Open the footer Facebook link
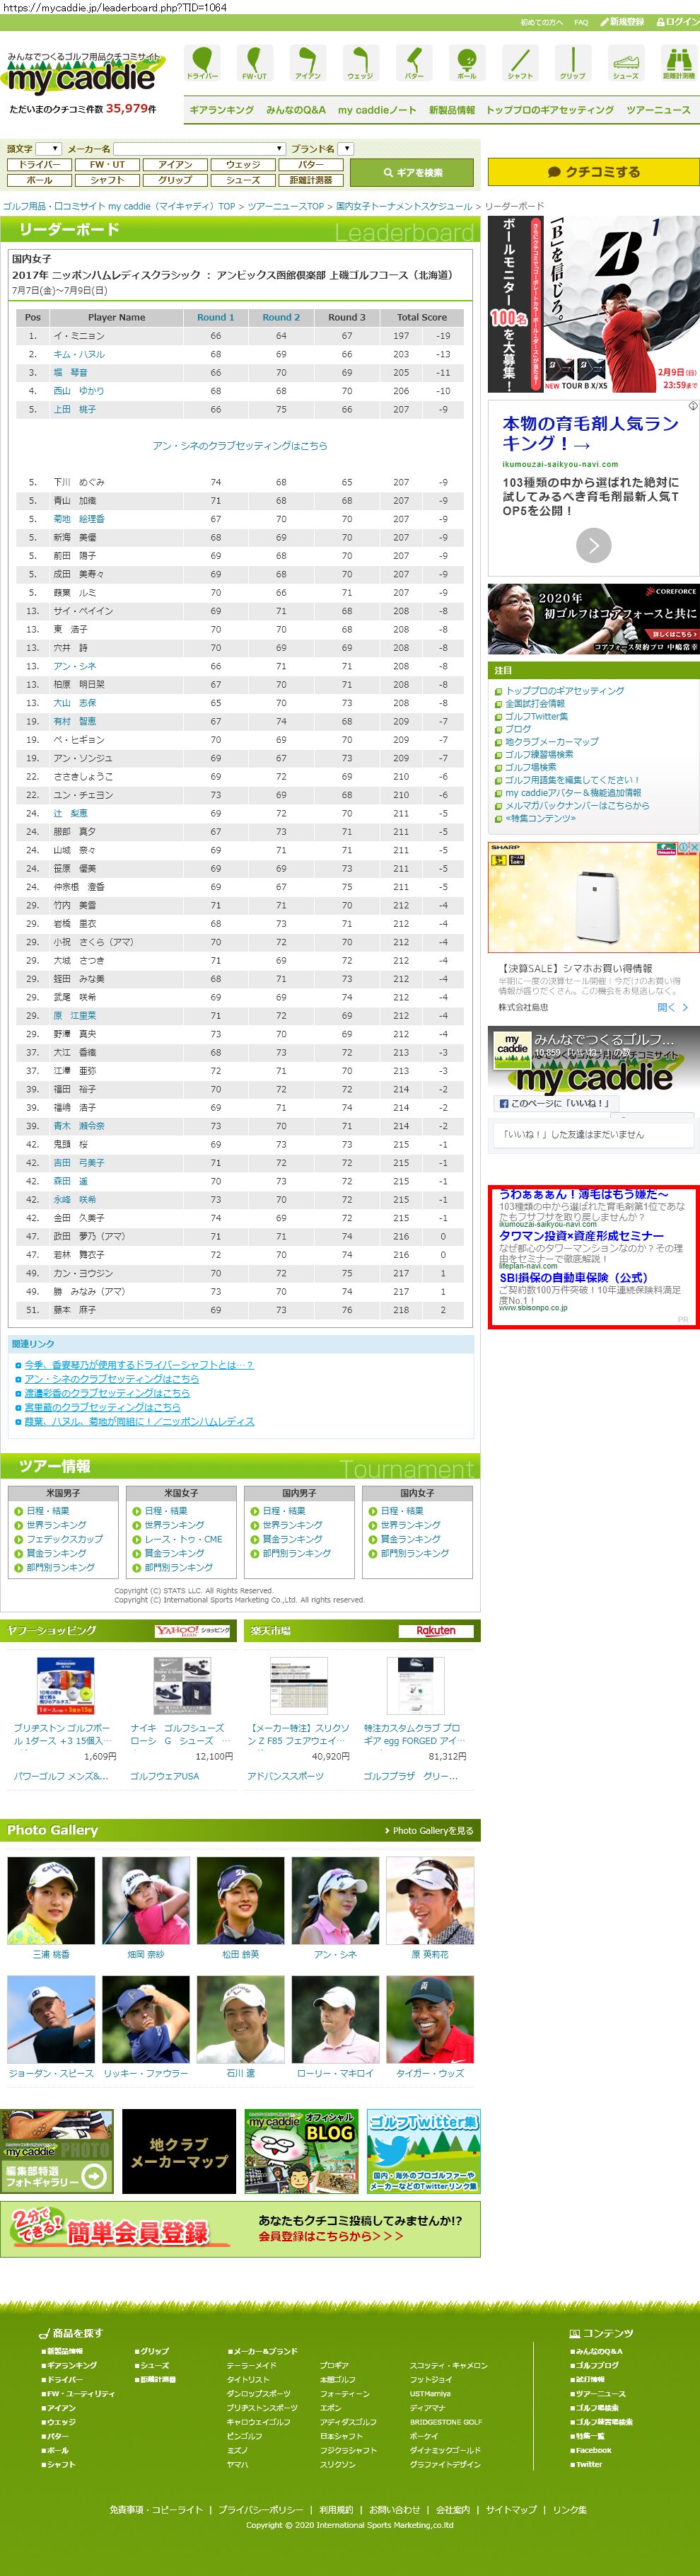Screen dimensions: 700x2576 click(x=592, y=2450)
